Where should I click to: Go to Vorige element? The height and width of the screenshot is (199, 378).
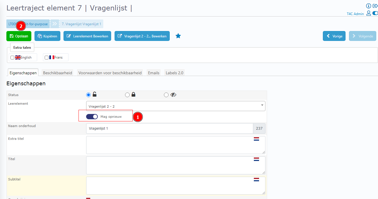334,36
